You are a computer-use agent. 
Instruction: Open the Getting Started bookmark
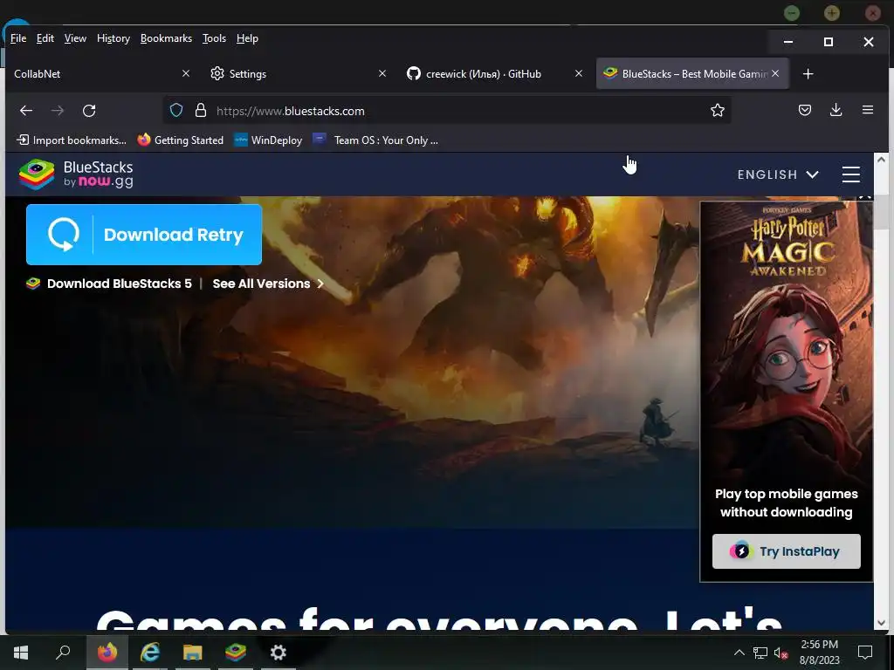[x=180, y=140]
